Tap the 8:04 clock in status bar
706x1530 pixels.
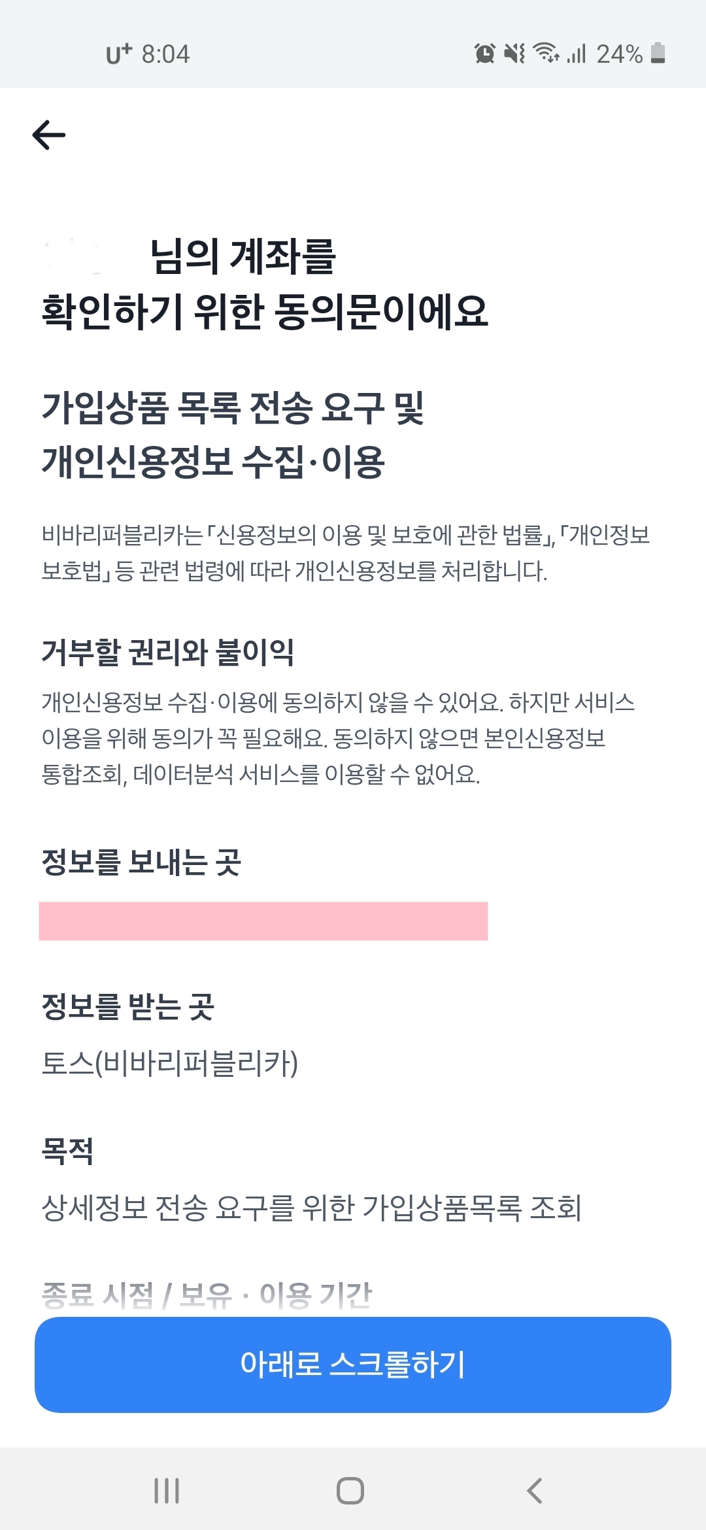coord(165,56)
